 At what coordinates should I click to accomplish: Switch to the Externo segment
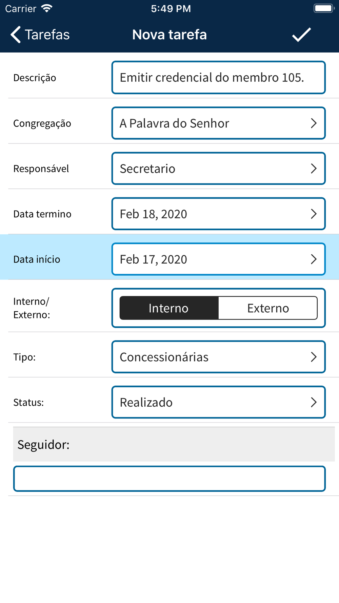[x=268, y=308]
